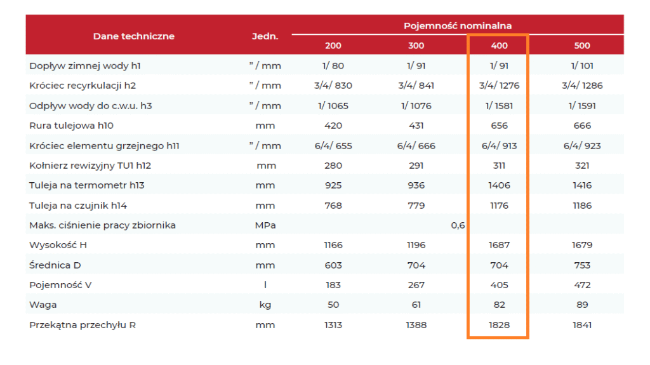Select the 1828 value in highlighted column
Image resolution: width=650 pixels, height=365 pixels.
499,325
